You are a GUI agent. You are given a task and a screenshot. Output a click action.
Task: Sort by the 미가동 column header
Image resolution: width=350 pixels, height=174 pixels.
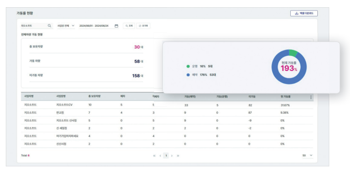click(252, 96)
